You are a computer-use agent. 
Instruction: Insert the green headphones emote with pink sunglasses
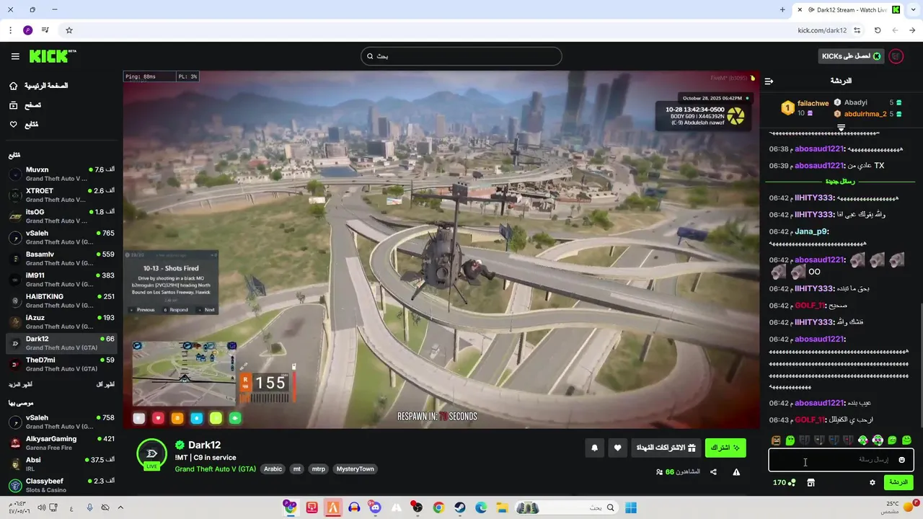click(x=878, y=440)
